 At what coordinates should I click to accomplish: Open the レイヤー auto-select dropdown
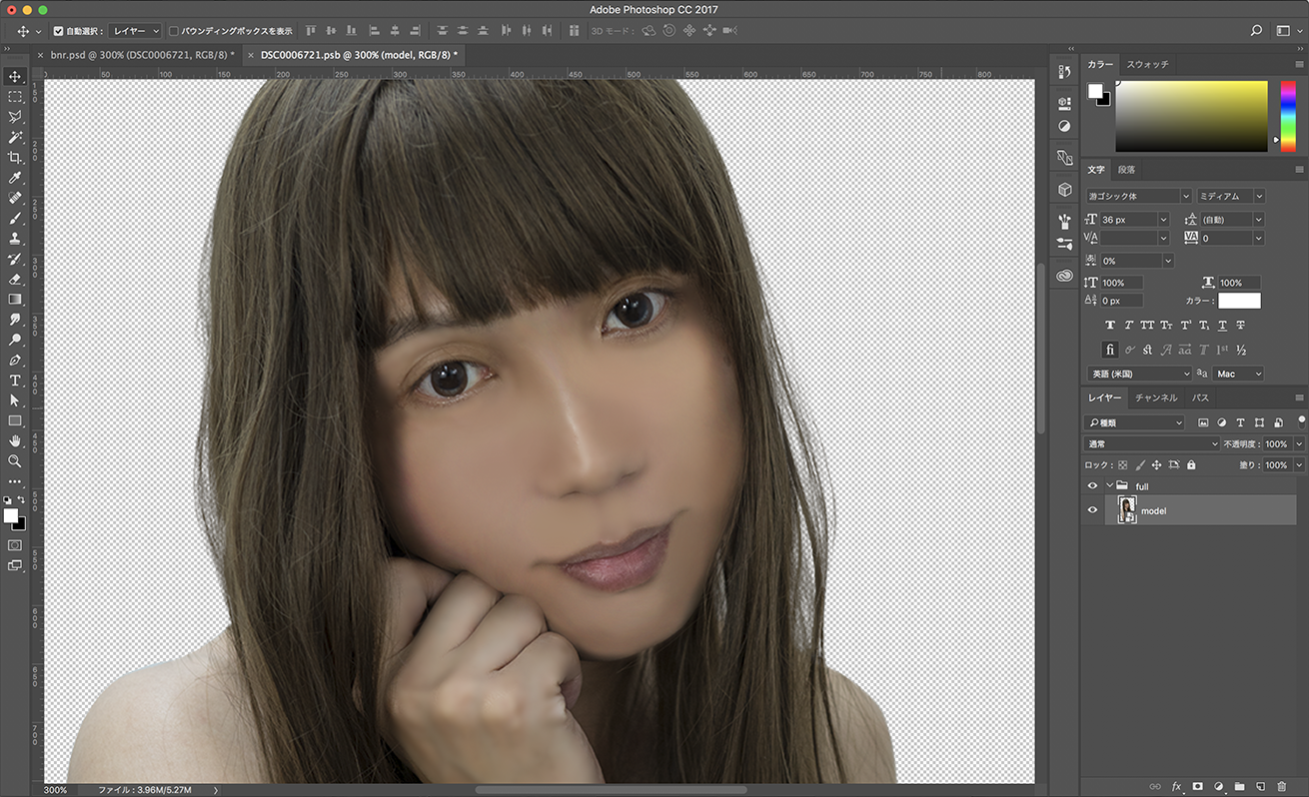(135, 32)
